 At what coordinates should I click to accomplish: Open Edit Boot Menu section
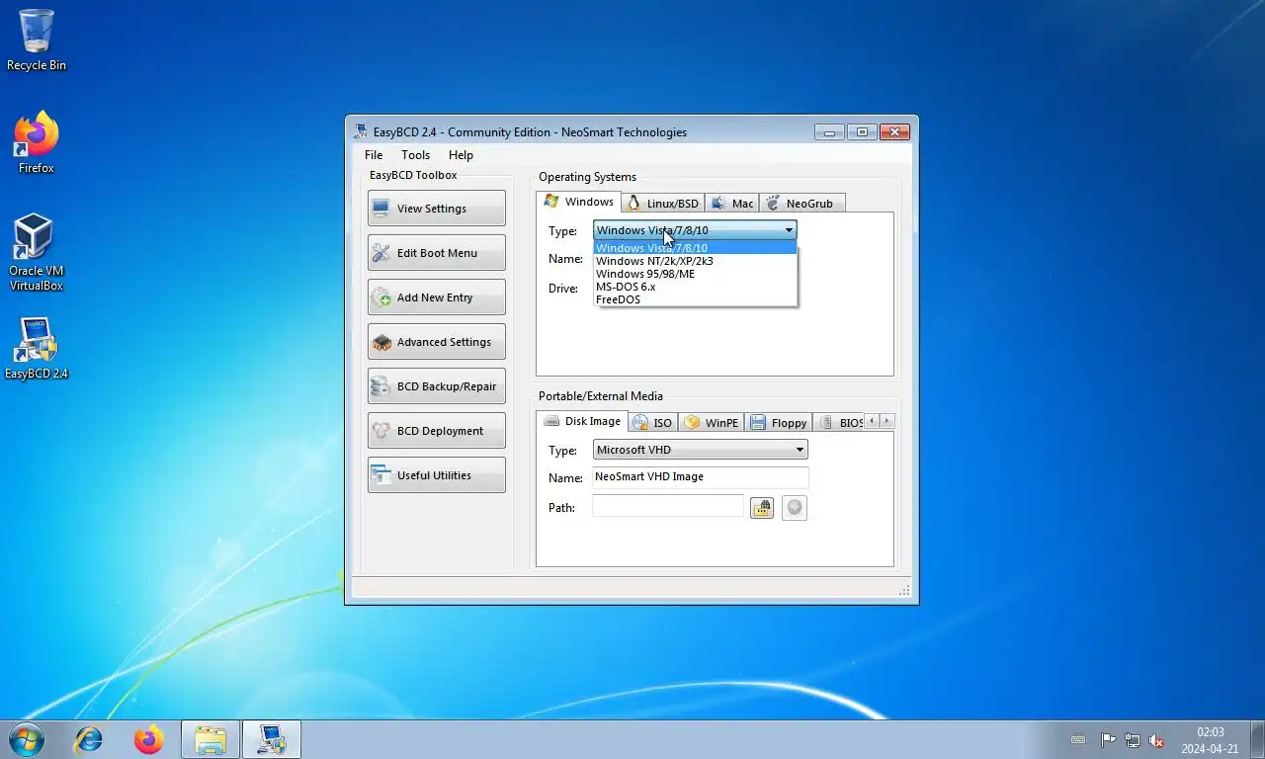(436, 253)
